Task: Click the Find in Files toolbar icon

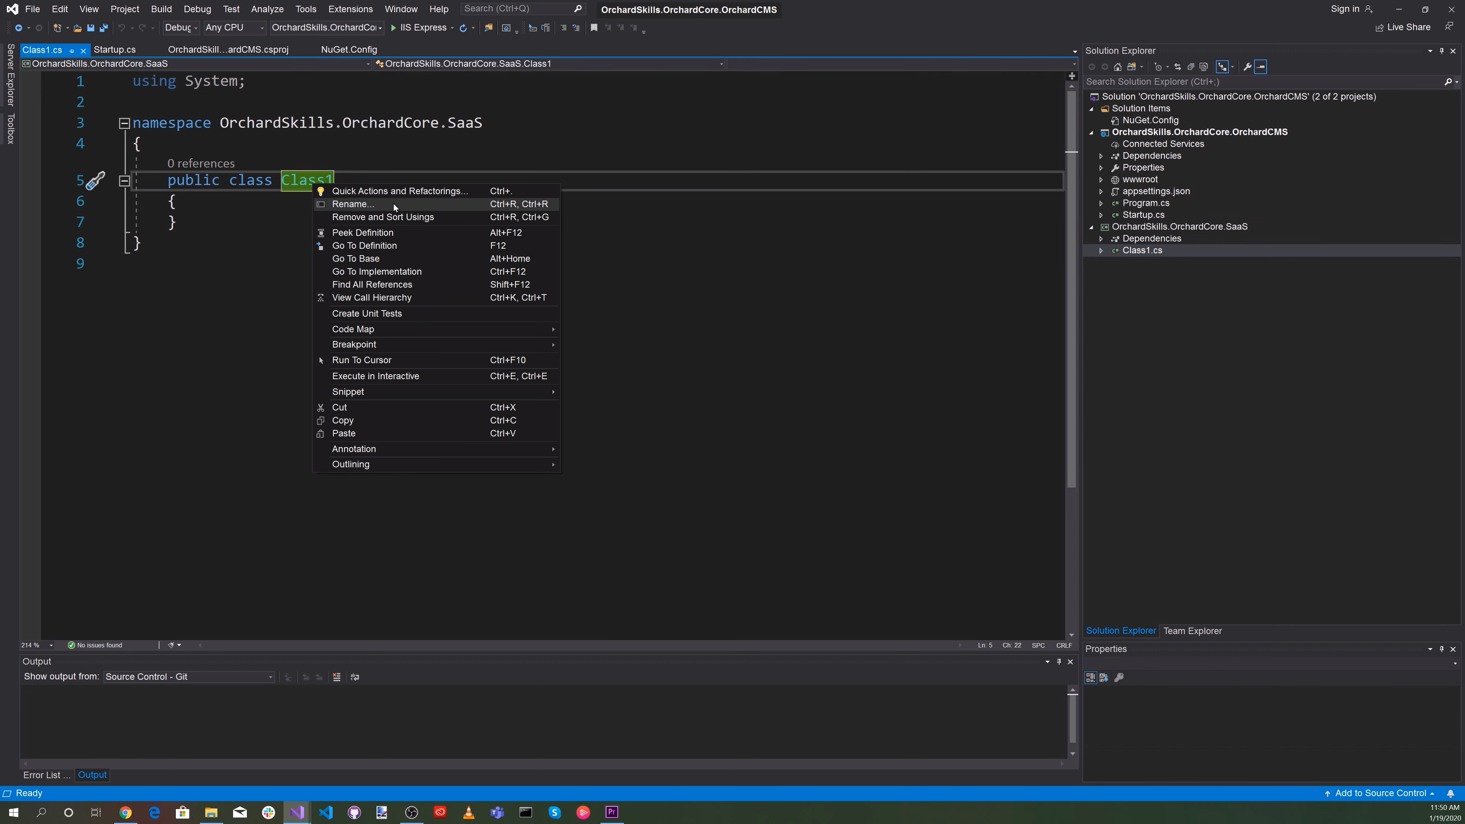Action: click(x=488, y=28)
